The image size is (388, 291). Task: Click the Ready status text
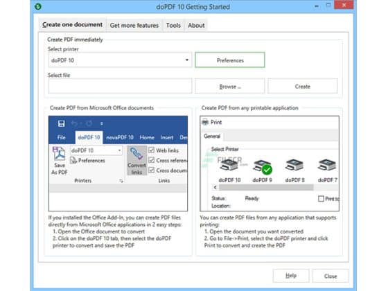tap(252, 198)
